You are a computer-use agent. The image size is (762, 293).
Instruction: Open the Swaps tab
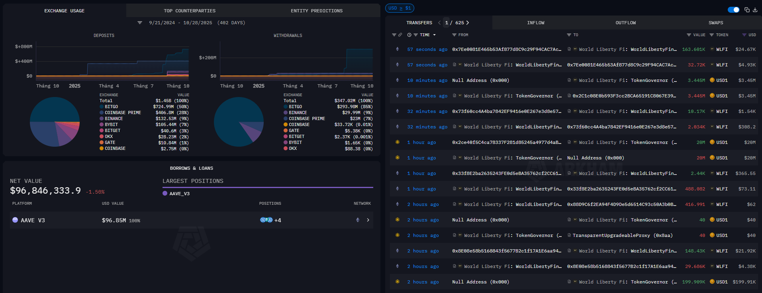coord(715,23)
